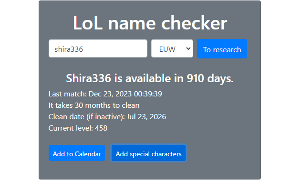
Task: Click the 'Last match: Dec 23, 2023 00:39:39' line
Action: [105, 94]
